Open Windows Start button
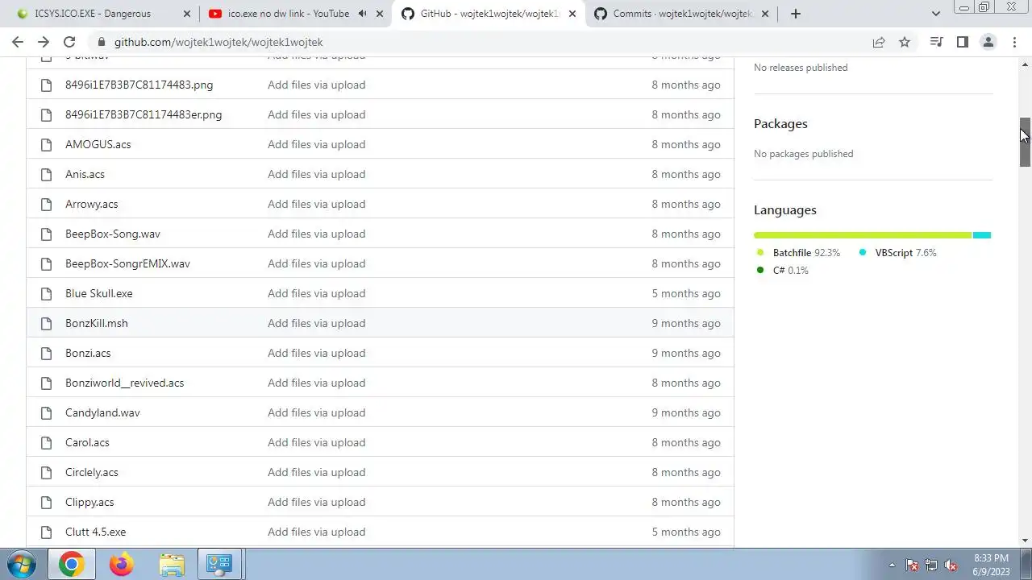This screenshot has width=1032, height=580. coord(22,564)
